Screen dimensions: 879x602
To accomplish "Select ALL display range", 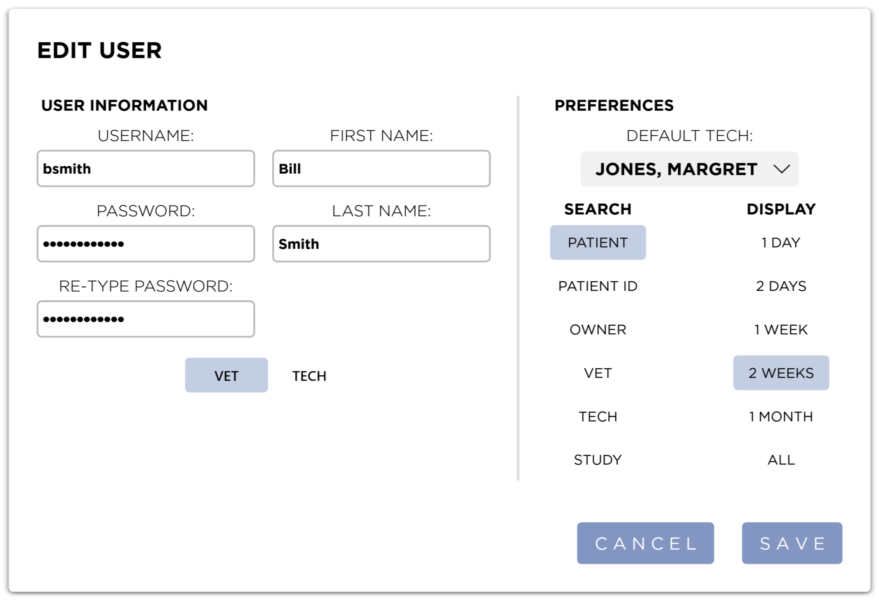I will tap(781, 460).
